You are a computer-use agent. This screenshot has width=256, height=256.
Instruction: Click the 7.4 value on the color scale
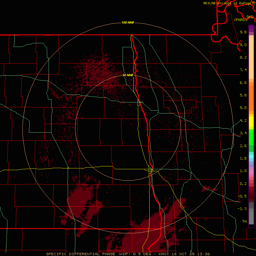pyautogui.click(x=243, y=70)
